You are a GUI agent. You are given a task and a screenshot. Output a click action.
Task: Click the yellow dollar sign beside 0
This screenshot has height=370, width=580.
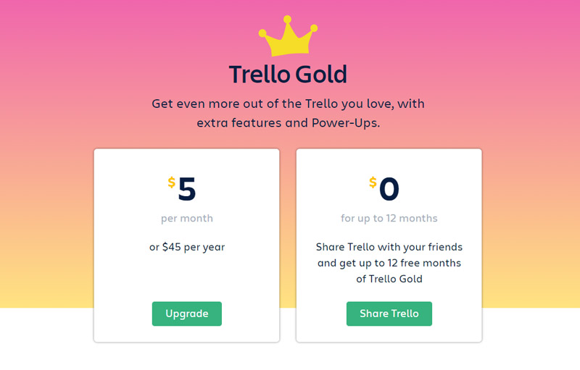point(373,182)
